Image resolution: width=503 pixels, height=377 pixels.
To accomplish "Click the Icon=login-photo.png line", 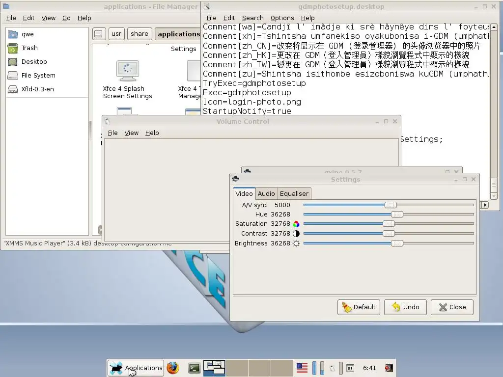I will coord(252,102).
